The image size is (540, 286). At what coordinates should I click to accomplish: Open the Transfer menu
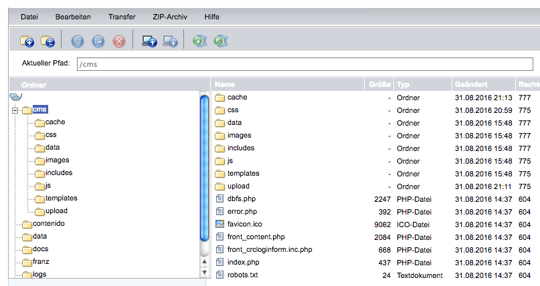[x=122, y=17]
